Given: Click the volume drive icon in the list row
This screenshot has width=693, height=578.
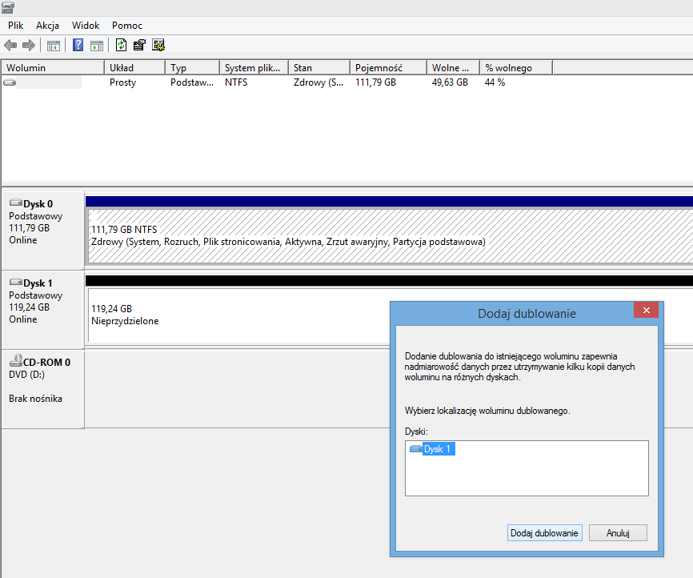Looking at the screenshot, I should point(10,82).
